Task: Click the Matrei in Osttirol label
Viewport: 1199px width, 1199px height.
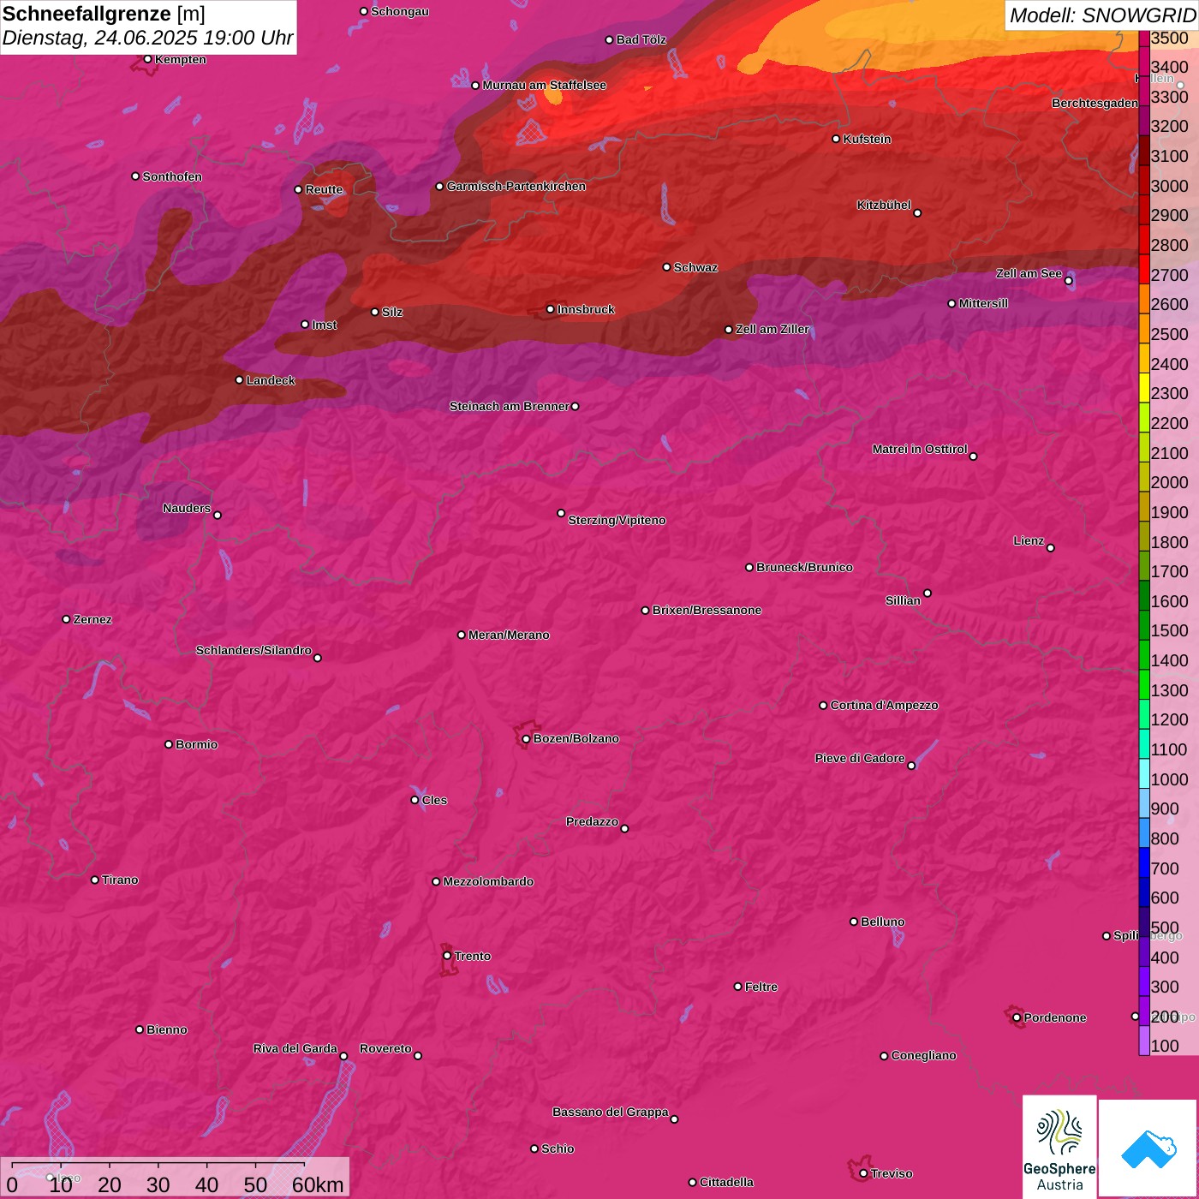Action: pos(920,449)
